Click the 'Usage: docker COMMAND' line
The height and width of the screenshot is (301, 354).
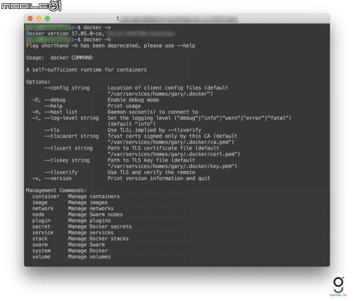(x=59, y=58)
